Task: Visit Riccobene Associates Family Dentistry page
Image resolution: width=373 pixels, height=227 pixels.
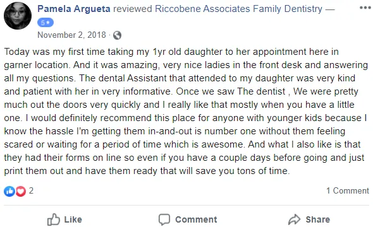Action: click(238, 9)
